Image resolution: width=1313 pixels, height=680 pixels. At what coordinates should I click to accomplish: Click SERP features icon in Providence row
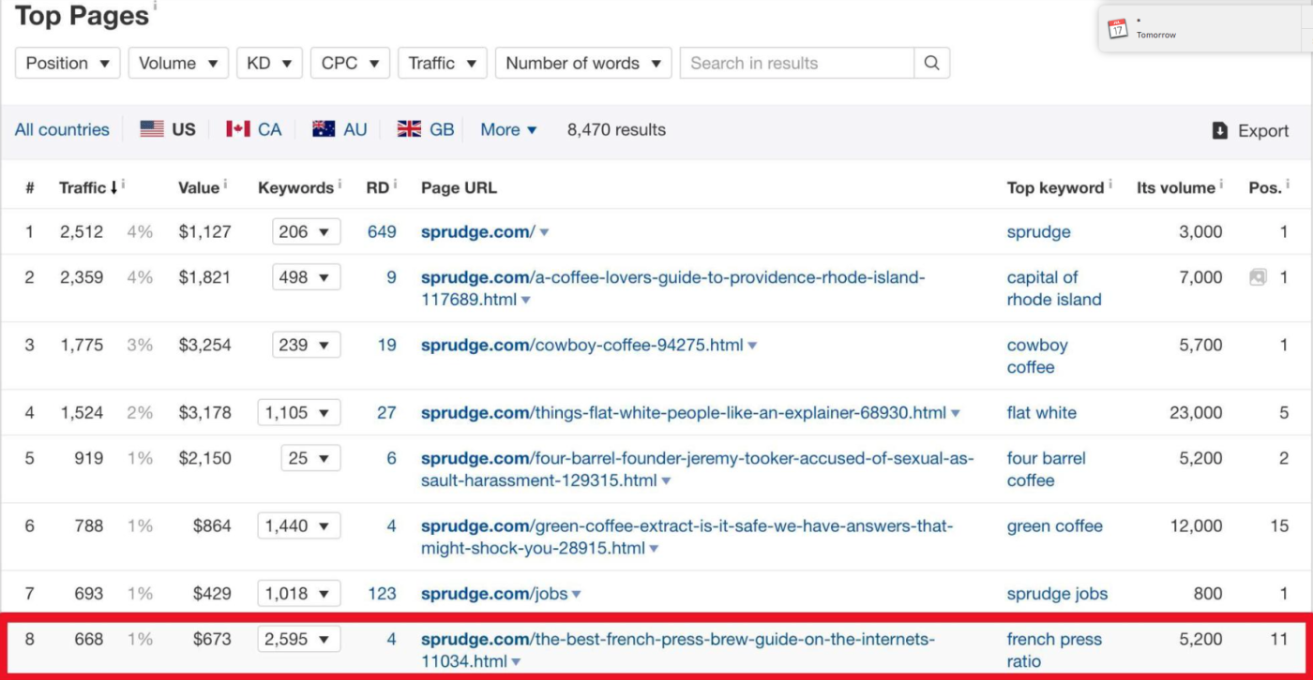(x=1258, y=277)
